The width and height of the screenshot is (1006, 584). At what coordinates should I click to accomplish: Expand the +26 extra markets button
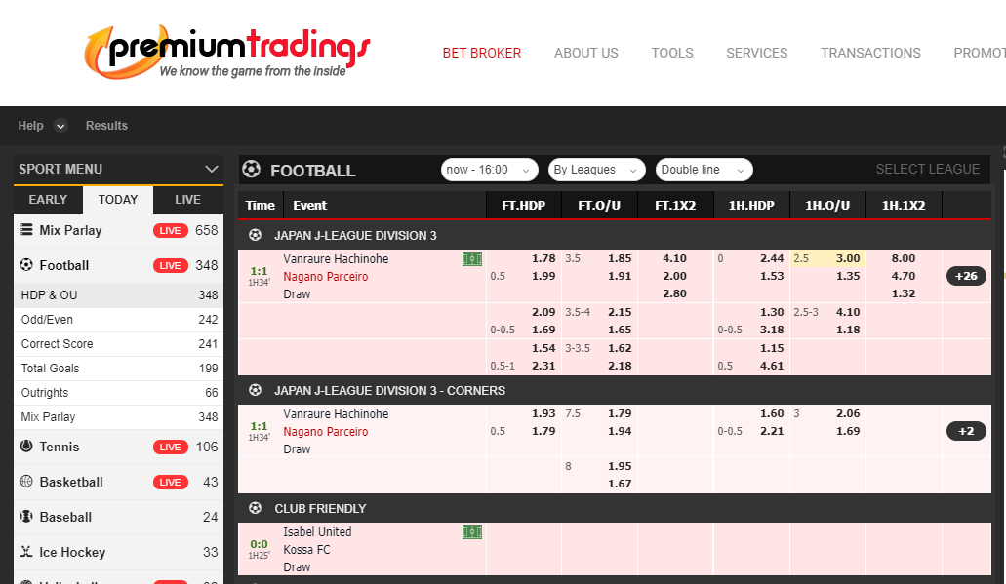click(965, 276)
